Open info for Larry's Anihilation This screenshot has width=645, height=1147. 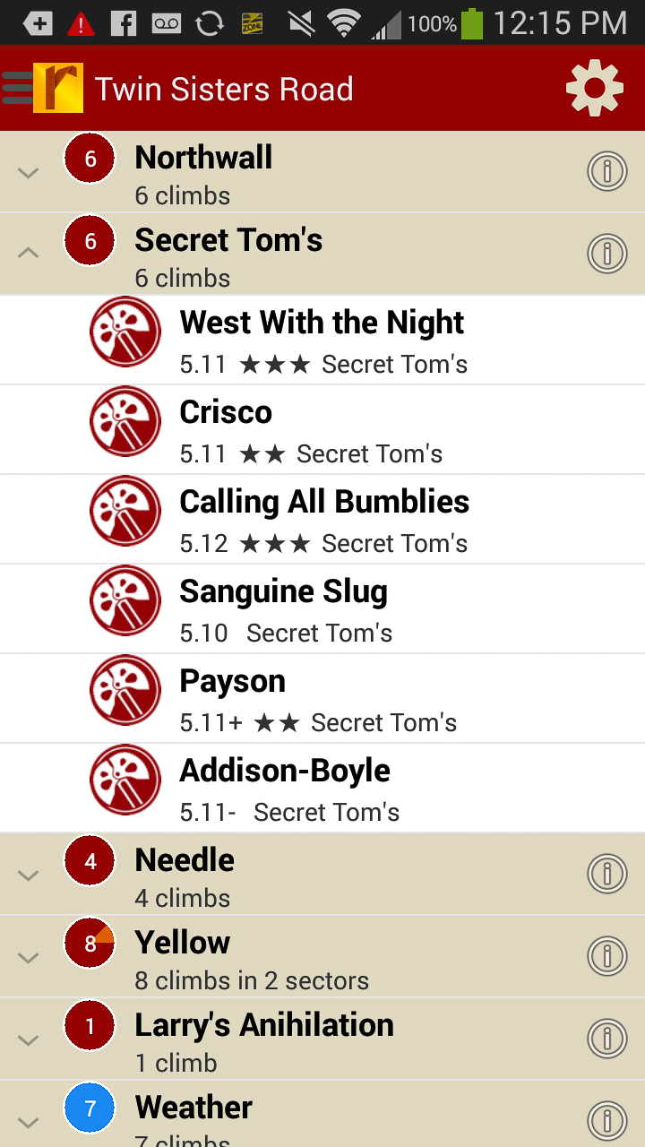[606, 1038]
